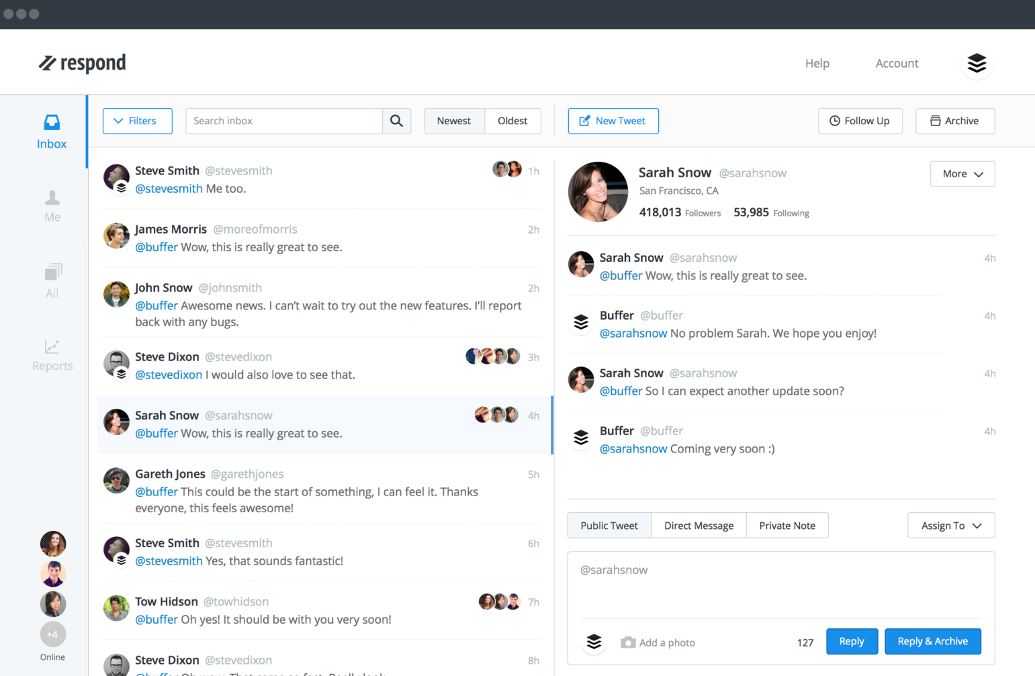Click participant avatars on Steve Dixon 3h message
Viewport: 1035px width, 676px height.
[493, 356]
